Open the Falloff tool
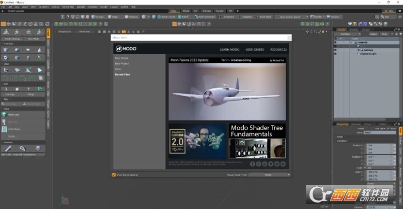 click(x=184, y=17)
